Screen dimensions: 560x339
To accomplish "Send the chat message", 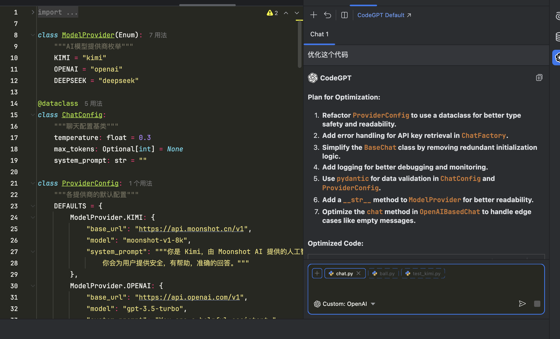I will 522,304.
